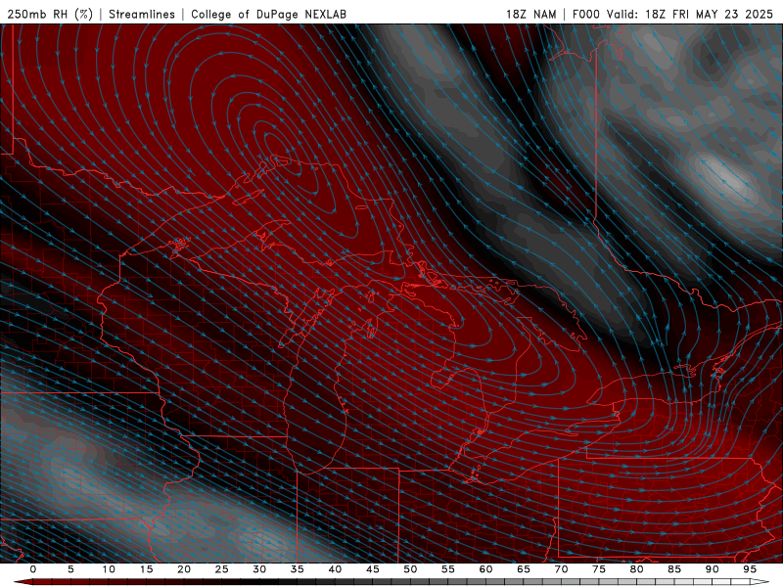
Task: Click the colorbar label "65"
Action: click(524, 569)
